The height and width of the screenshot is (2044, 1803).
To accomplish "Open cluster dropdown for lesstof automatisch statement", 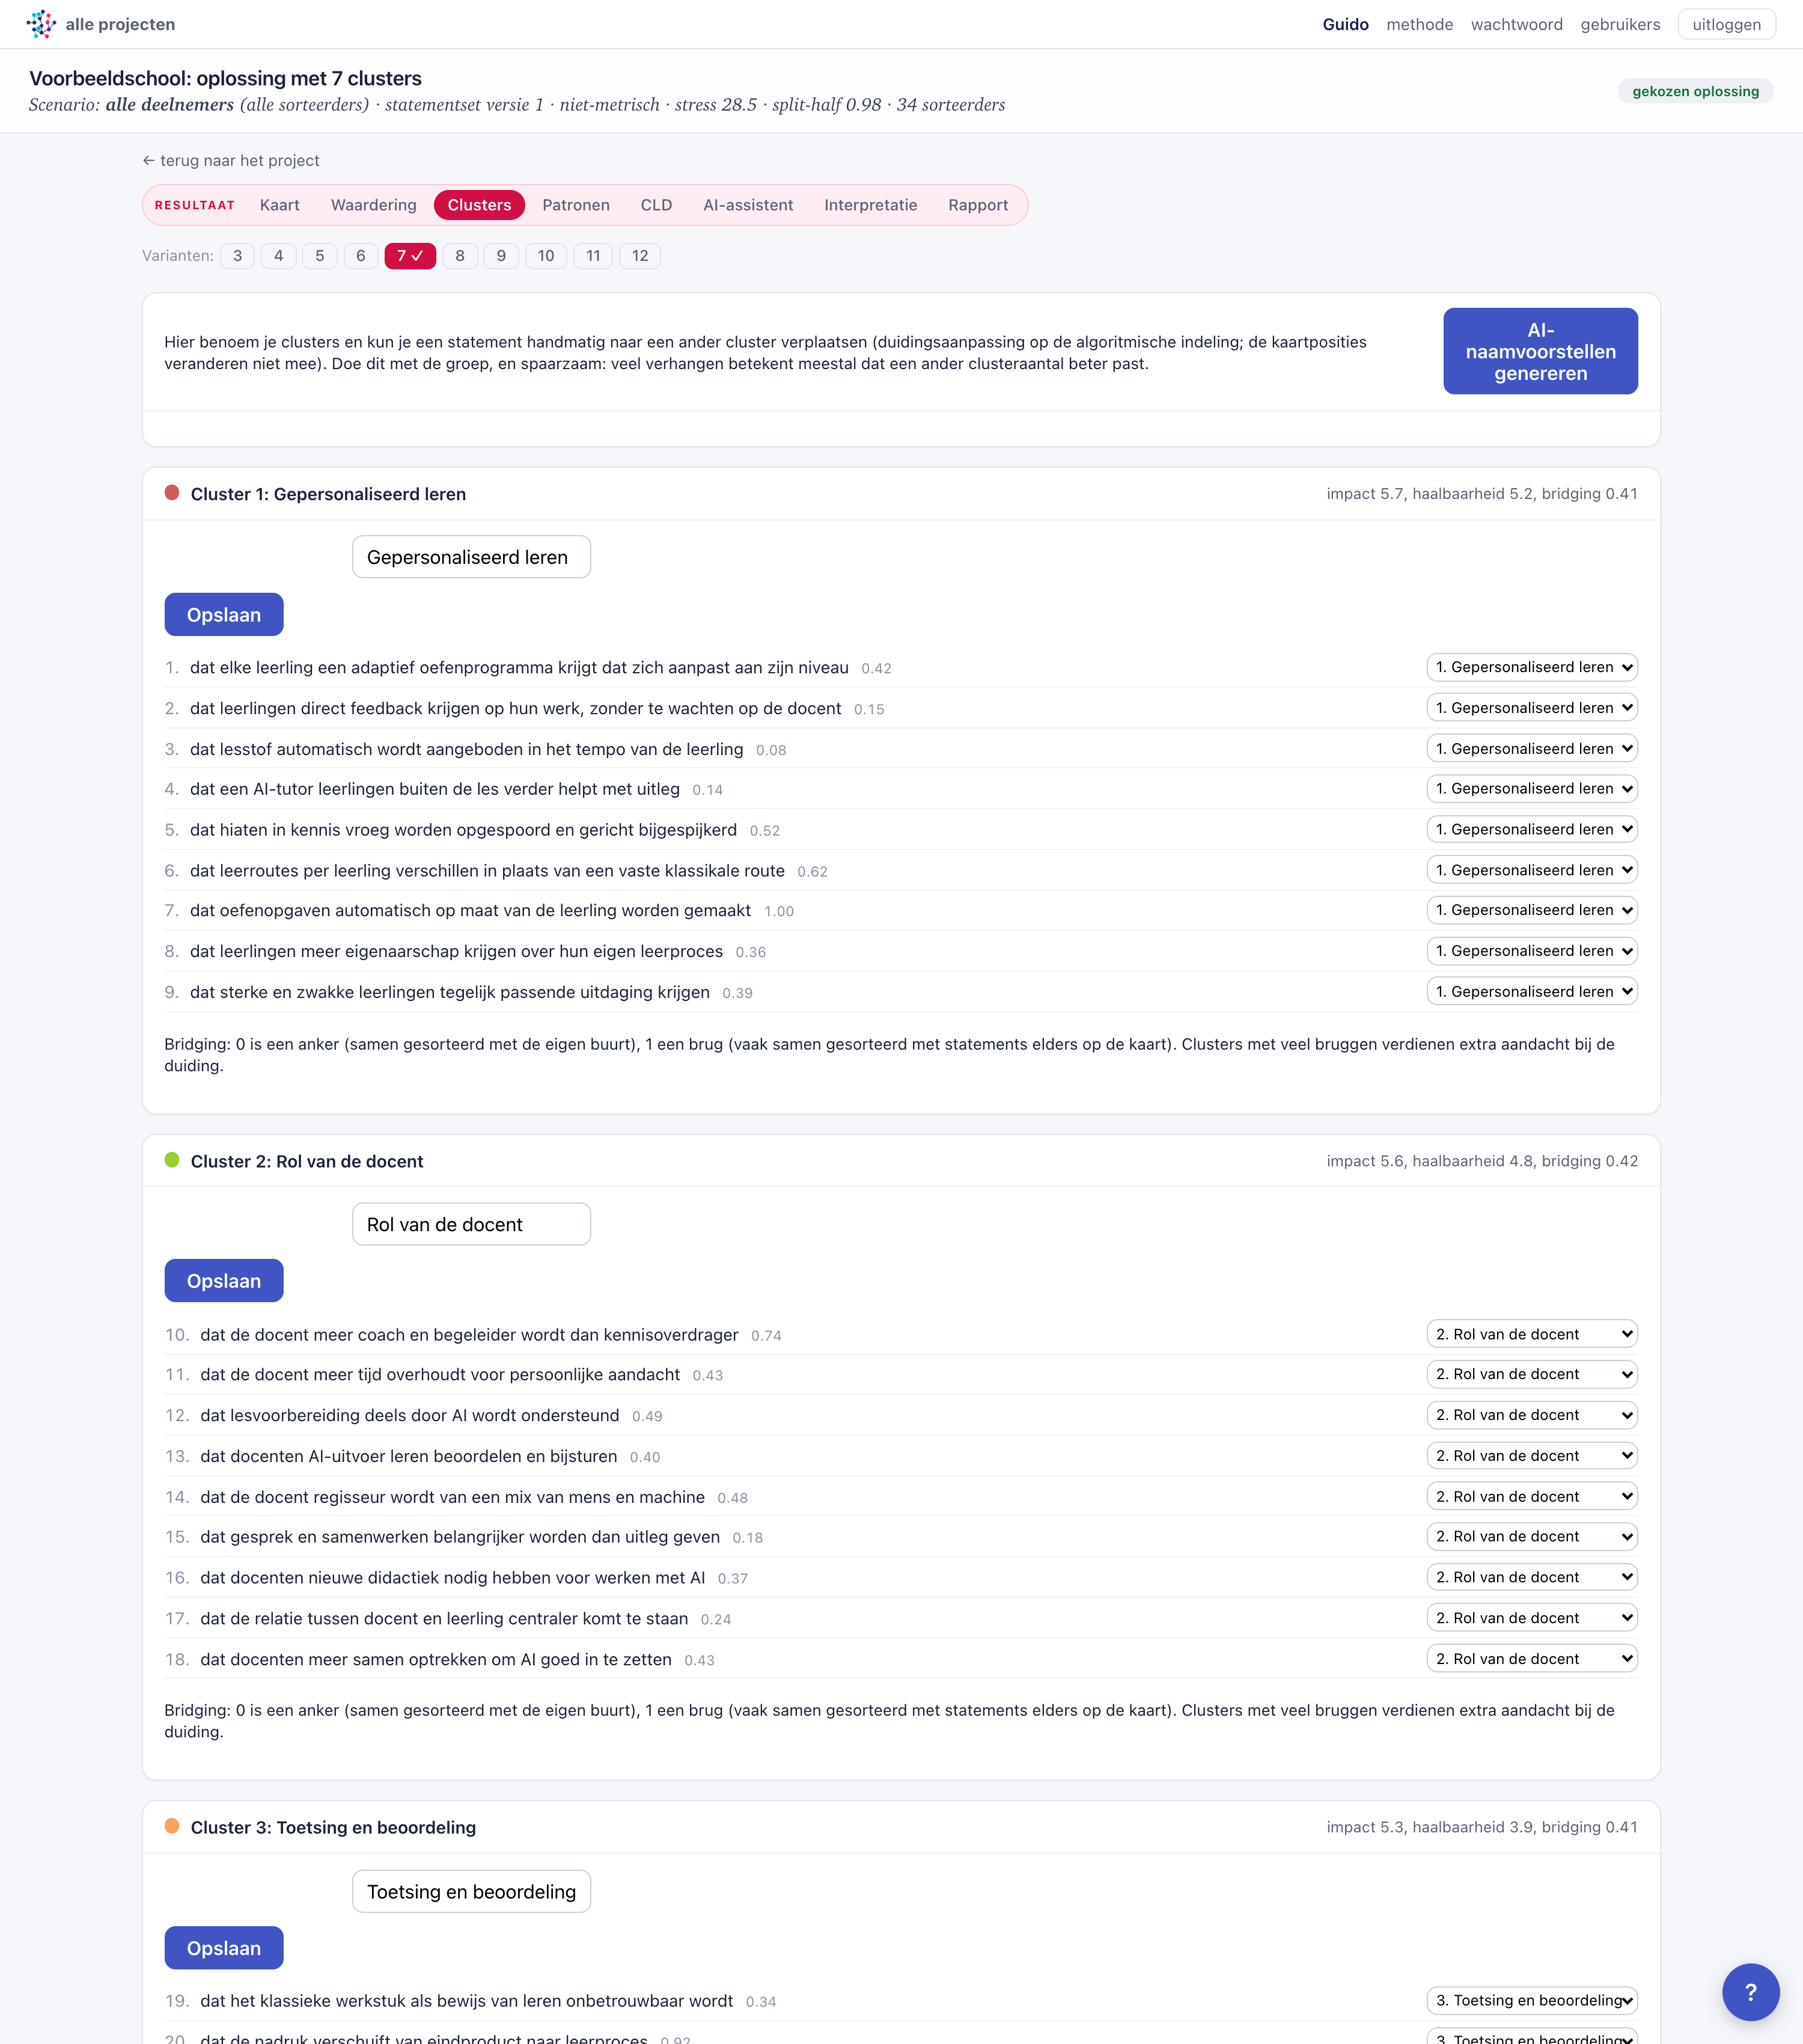I will coord(1532,749).
